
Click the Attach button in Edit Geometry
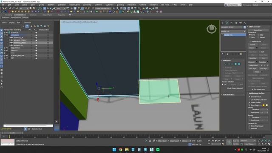[x=252, y=48]
